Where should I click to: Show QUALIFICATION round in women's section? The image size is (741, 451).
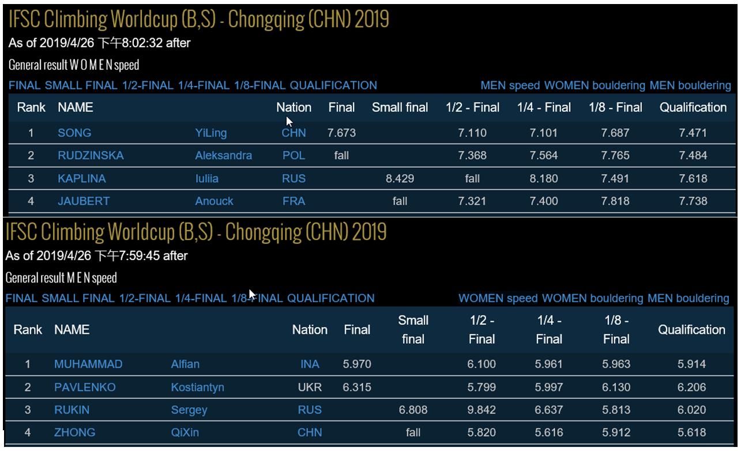[333, 85]
